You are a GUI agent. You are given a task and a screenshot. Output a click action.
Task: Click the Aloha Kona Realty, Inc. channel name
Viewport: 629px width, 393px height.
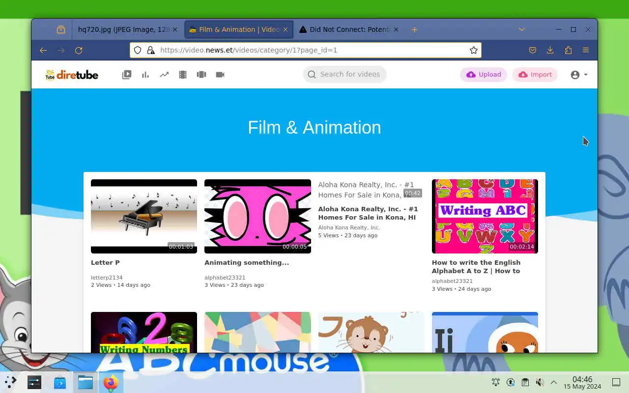[349, 227]
